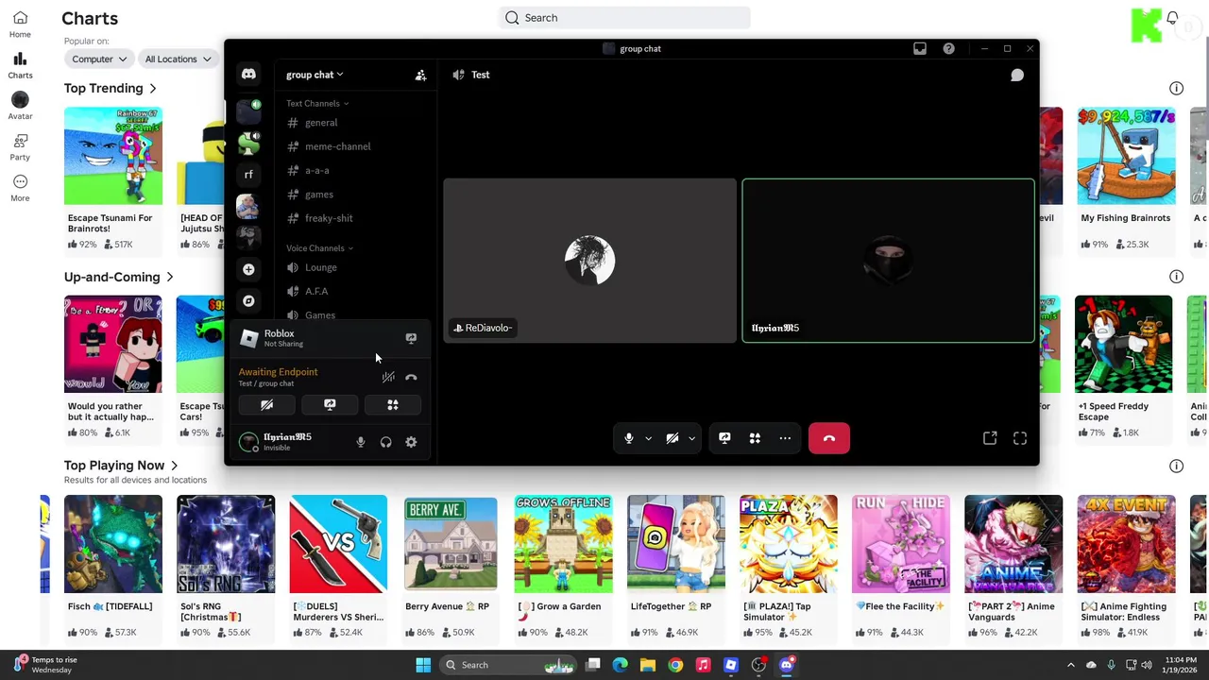
Task: Click red Disconnect call button
Action: (829, 438)
